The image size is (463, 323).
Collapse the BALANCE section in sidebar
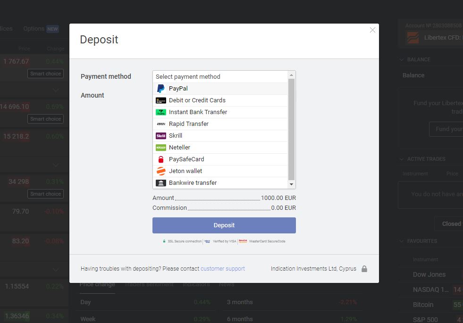402,59
